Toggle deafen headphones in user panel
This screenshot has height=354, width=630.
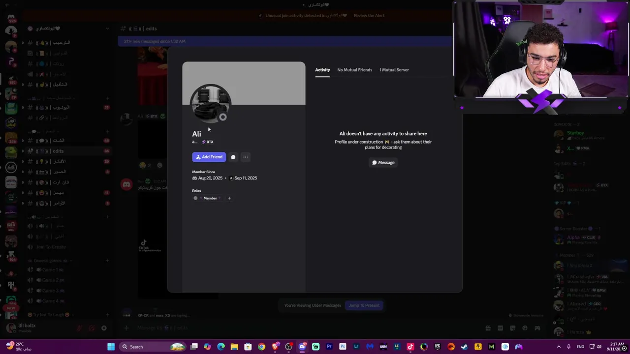coord(92,328)
